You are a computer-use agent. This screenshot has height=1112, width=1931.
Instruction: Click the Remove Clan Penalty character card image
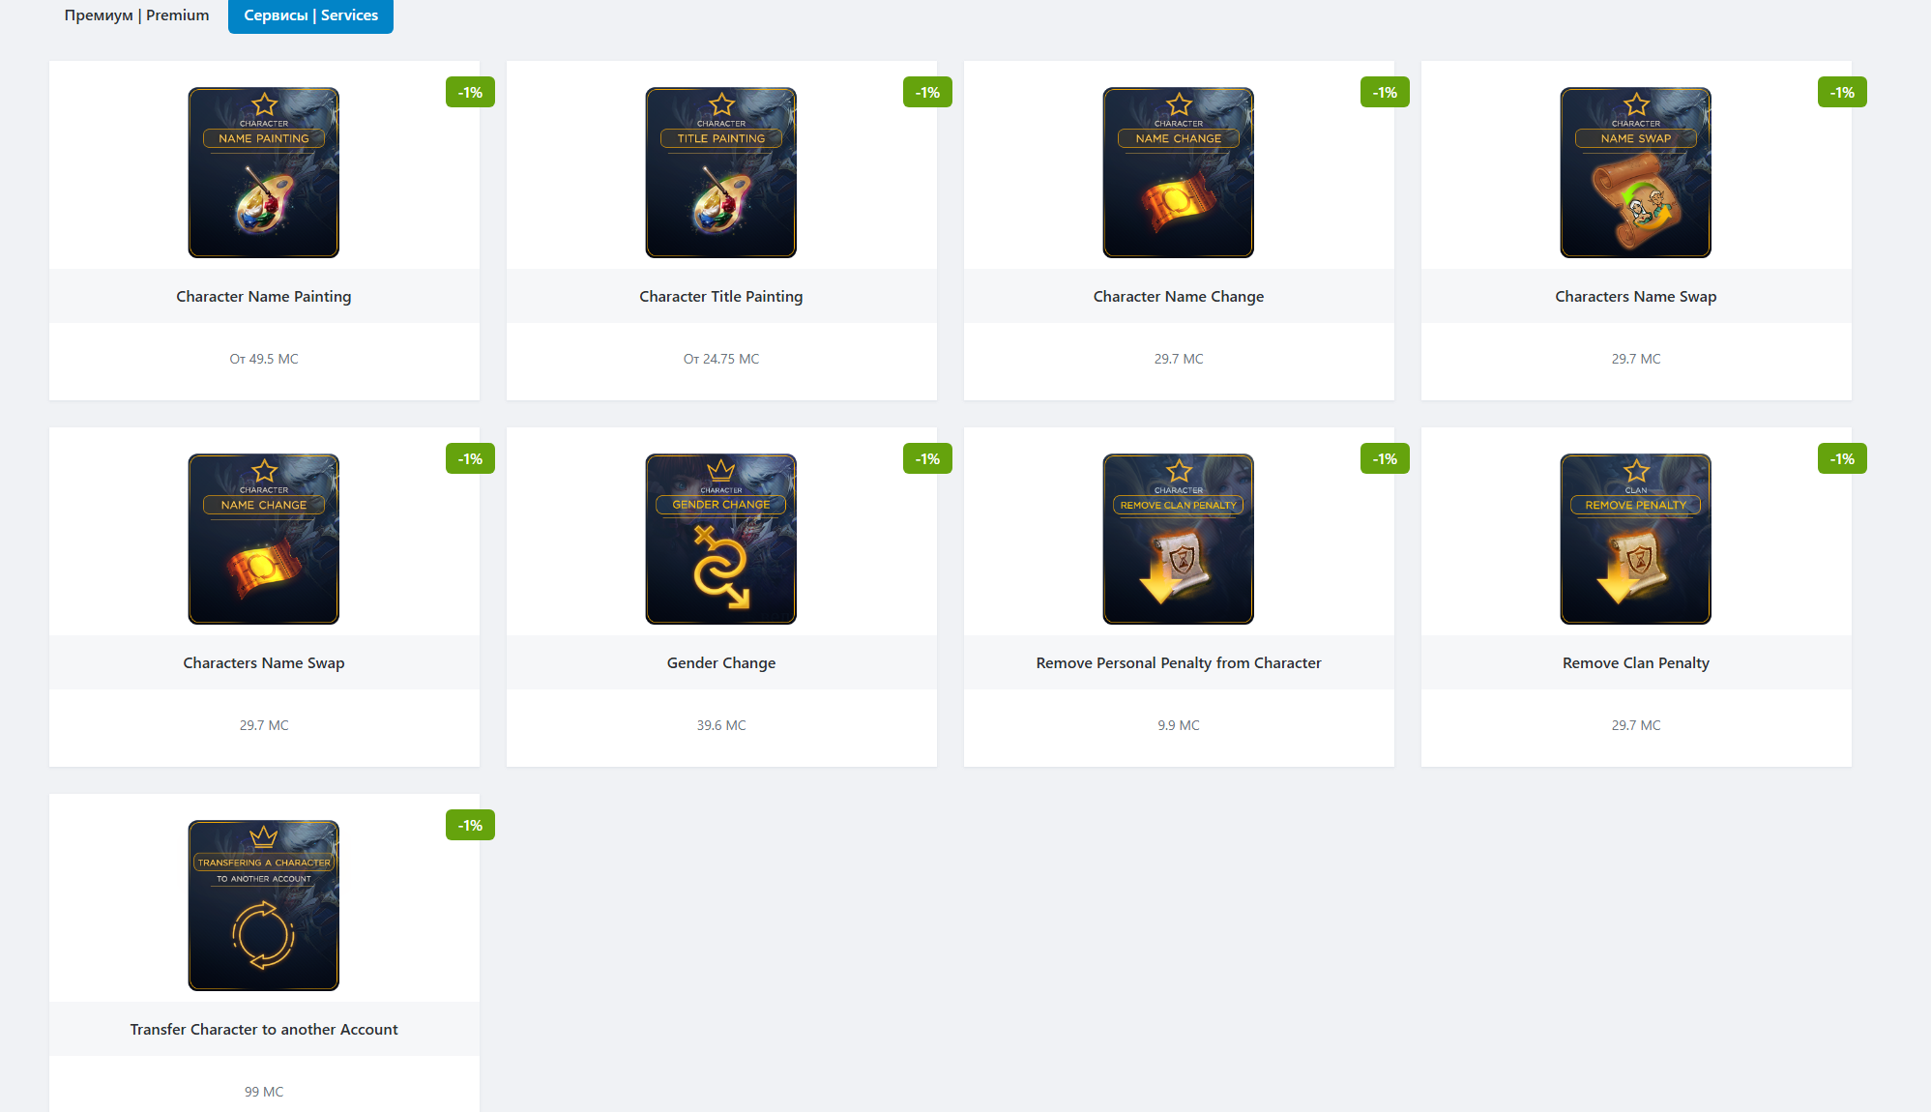point(1179,539)
